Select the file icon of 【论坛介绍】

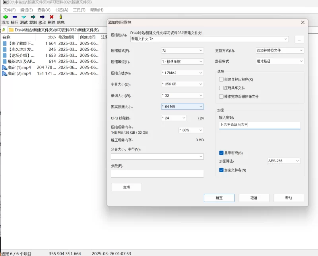(4, 55)
